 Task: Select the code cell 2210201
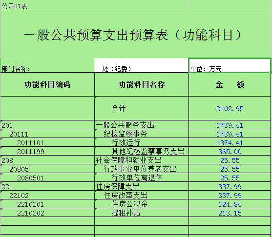click(x=47, y=204)
